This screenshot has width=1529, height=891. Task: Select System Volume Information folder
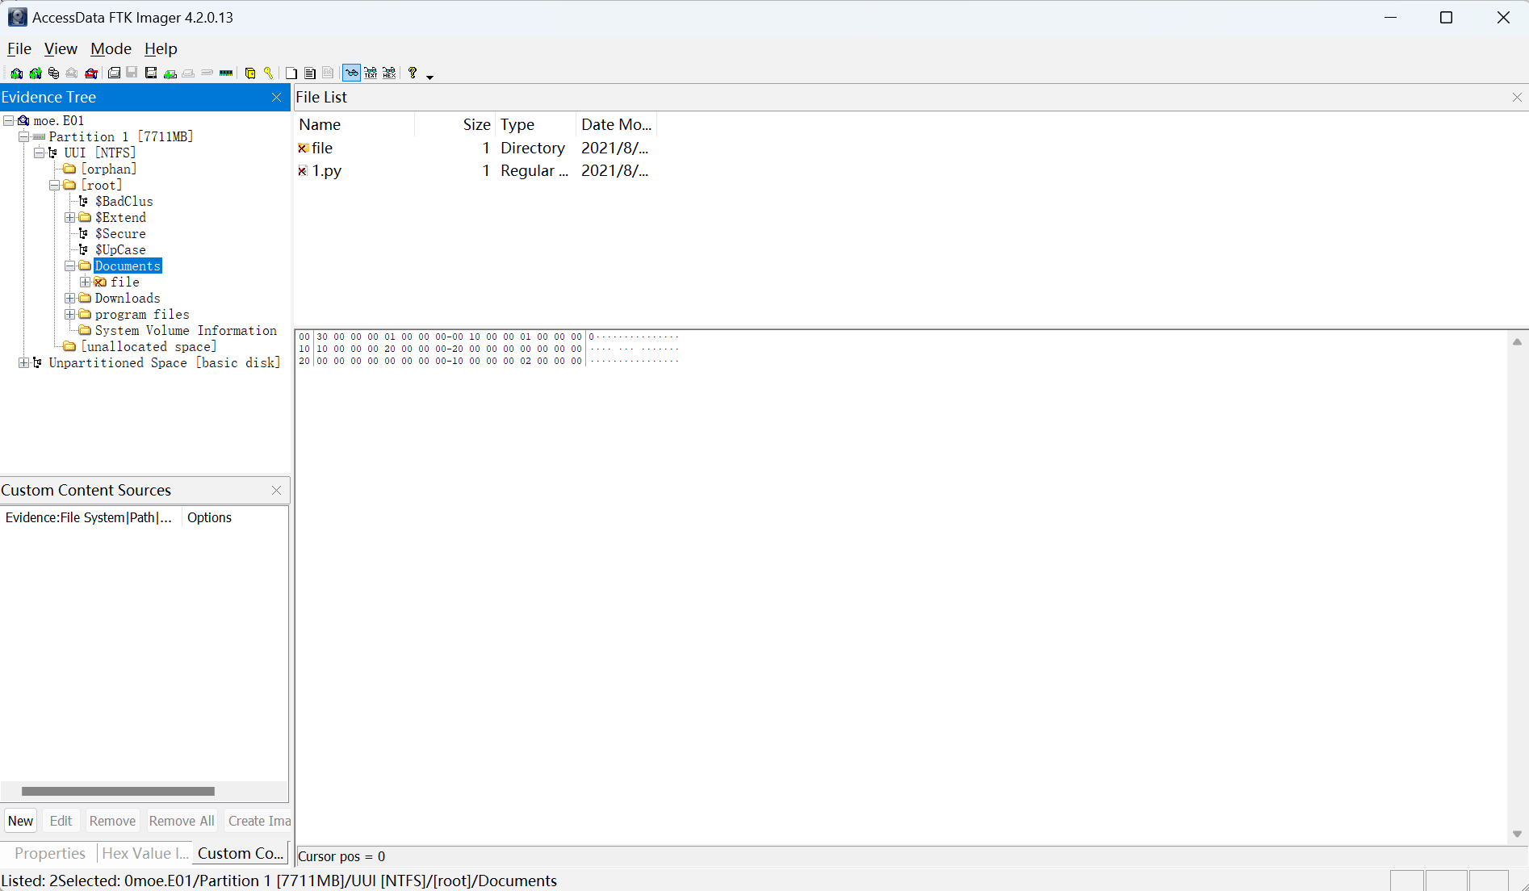186,330
